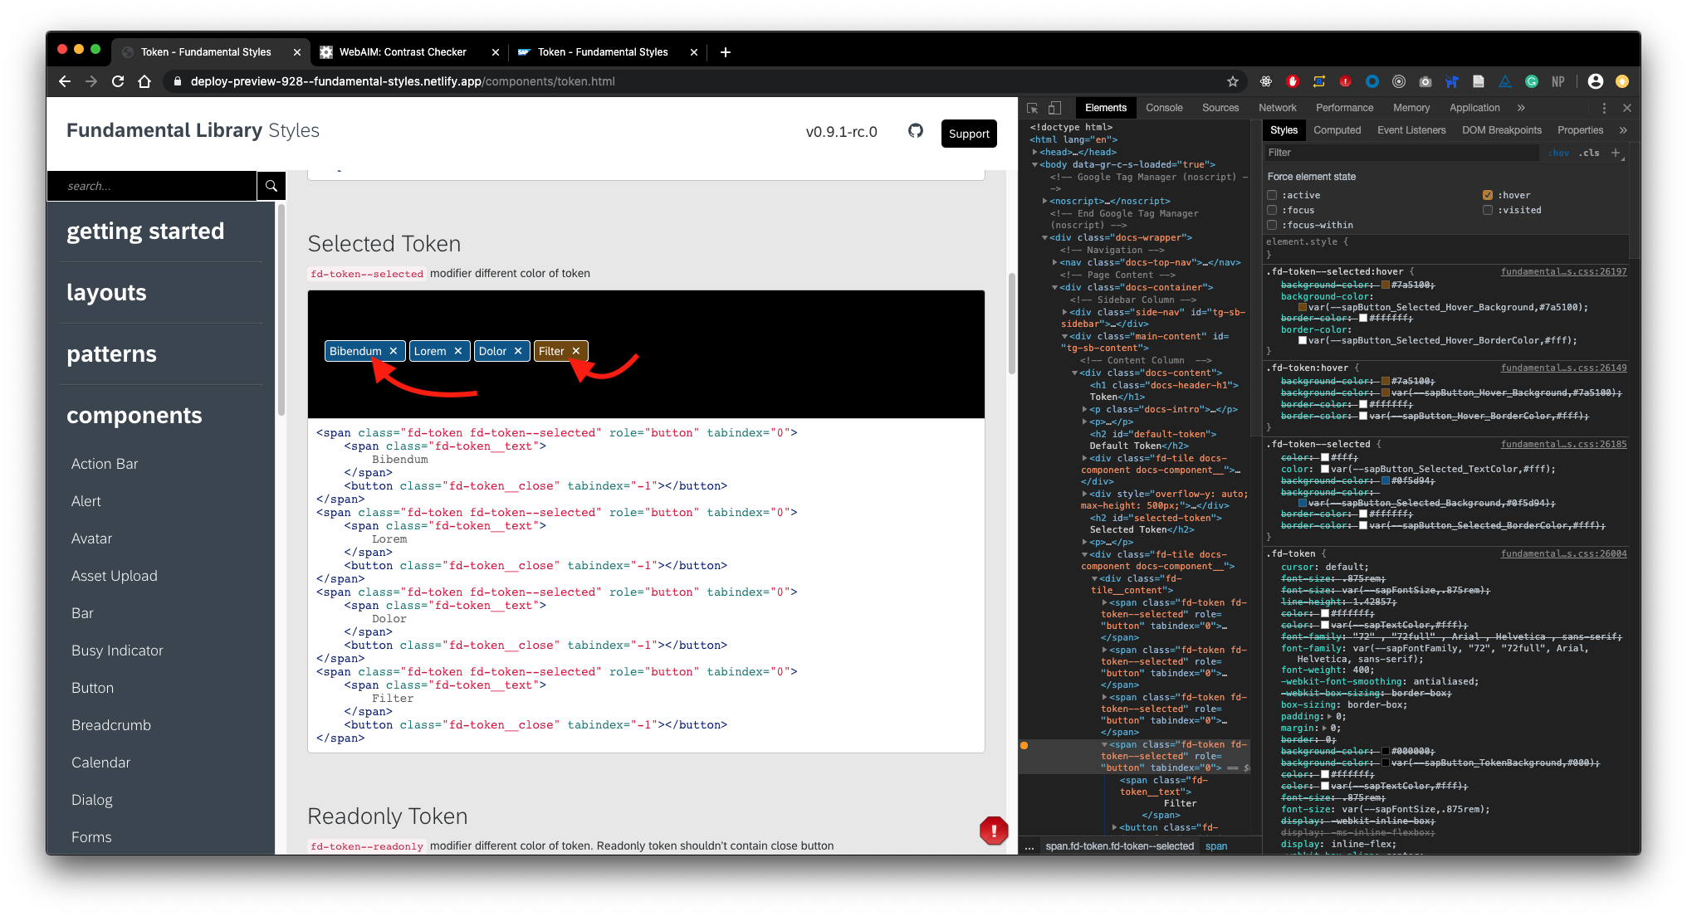Enable the :focus-within element state
The width and height of the screenshot is (1687, 916).
click(x=1272, y=225)
